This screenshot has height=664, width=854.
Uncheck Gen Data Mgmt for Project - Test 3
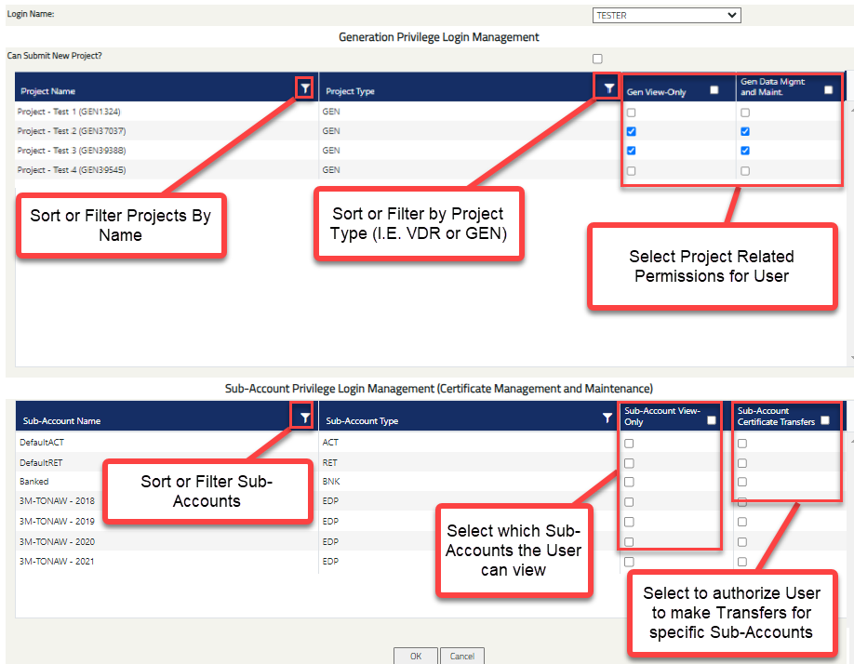tap(744, 151)
